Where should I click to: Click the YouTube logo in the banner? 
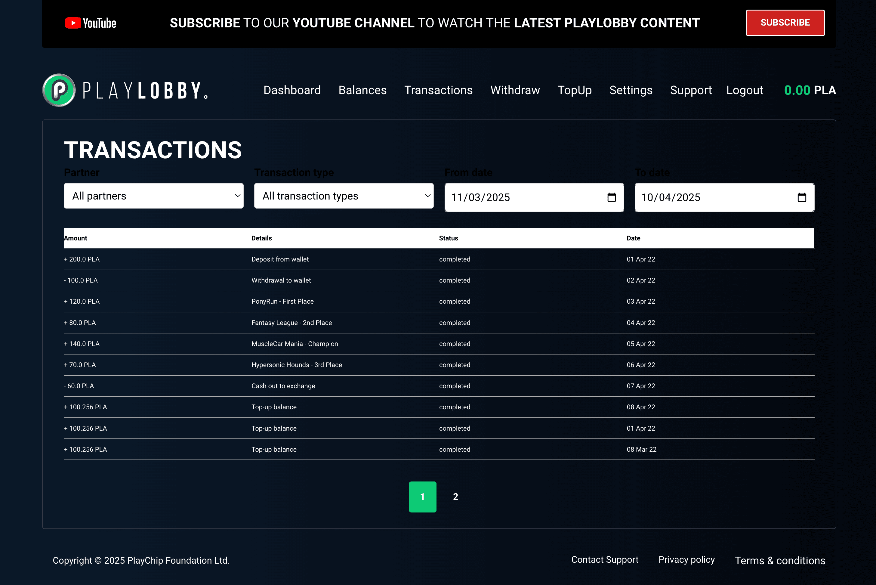pos(90,23)
